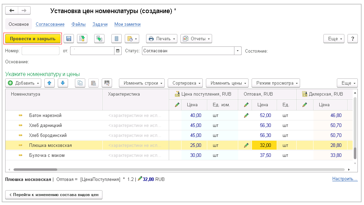
Task: Open the Режим просмотра dropdown
Action: pyautogui.click(x=276, y=83)
